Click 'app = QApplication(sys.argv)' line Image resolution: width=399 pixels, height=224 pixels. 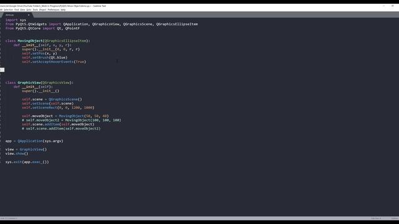(34, 141)
